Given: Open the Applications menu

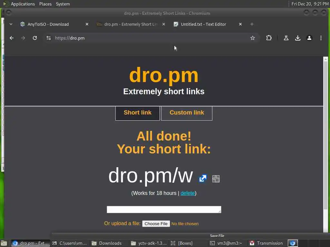Looking at the screenshot, I should [x=23, y=4].
